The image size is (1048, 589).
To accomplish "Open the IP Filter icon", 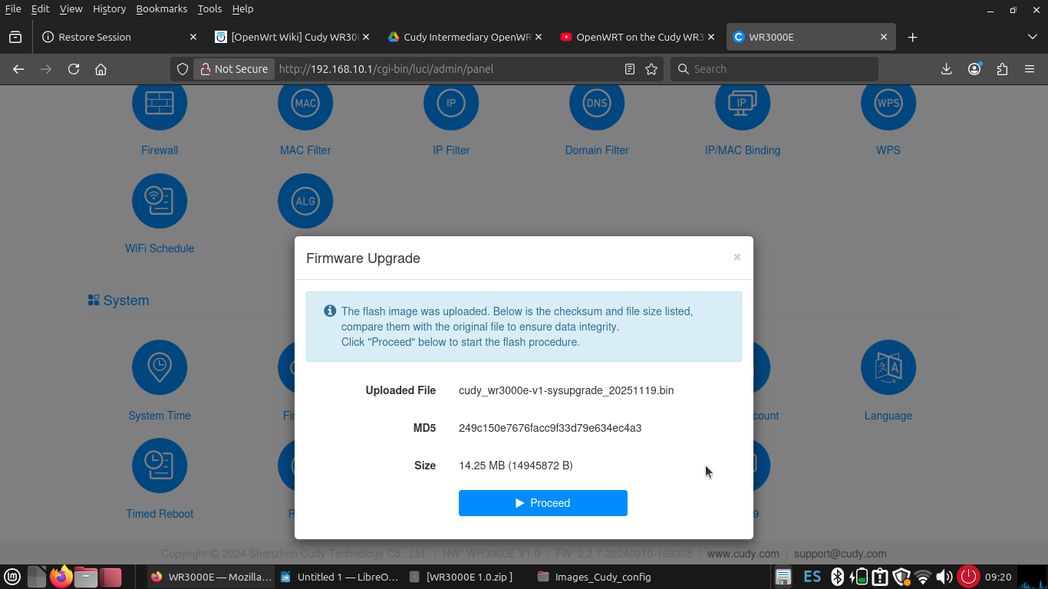I will click(x=451, y=104).
